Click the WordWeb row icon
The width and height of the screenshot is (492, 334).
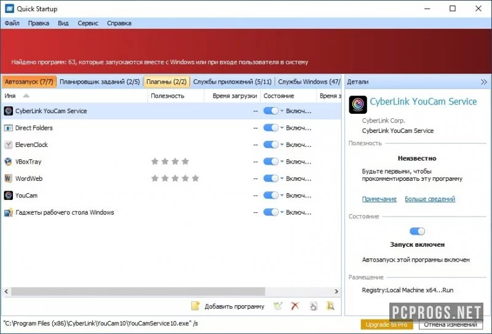[x=9, y=178]
